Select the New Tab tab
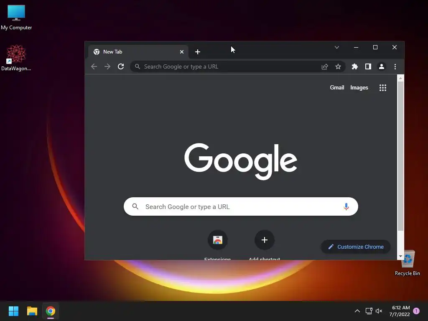 [x=138, y=52]
